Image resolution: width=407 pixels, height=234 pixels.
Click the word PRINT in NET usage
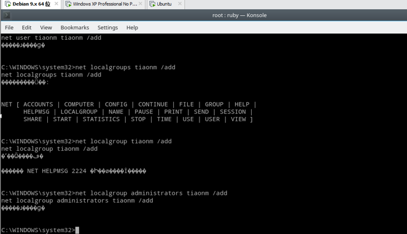coord(173,112)
